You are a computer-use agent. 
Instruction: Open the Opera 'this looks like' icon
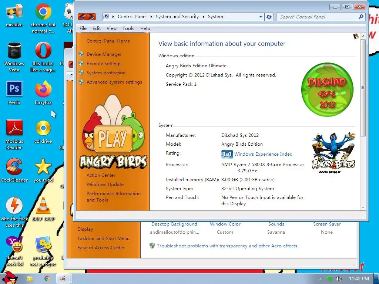point(43,57)
